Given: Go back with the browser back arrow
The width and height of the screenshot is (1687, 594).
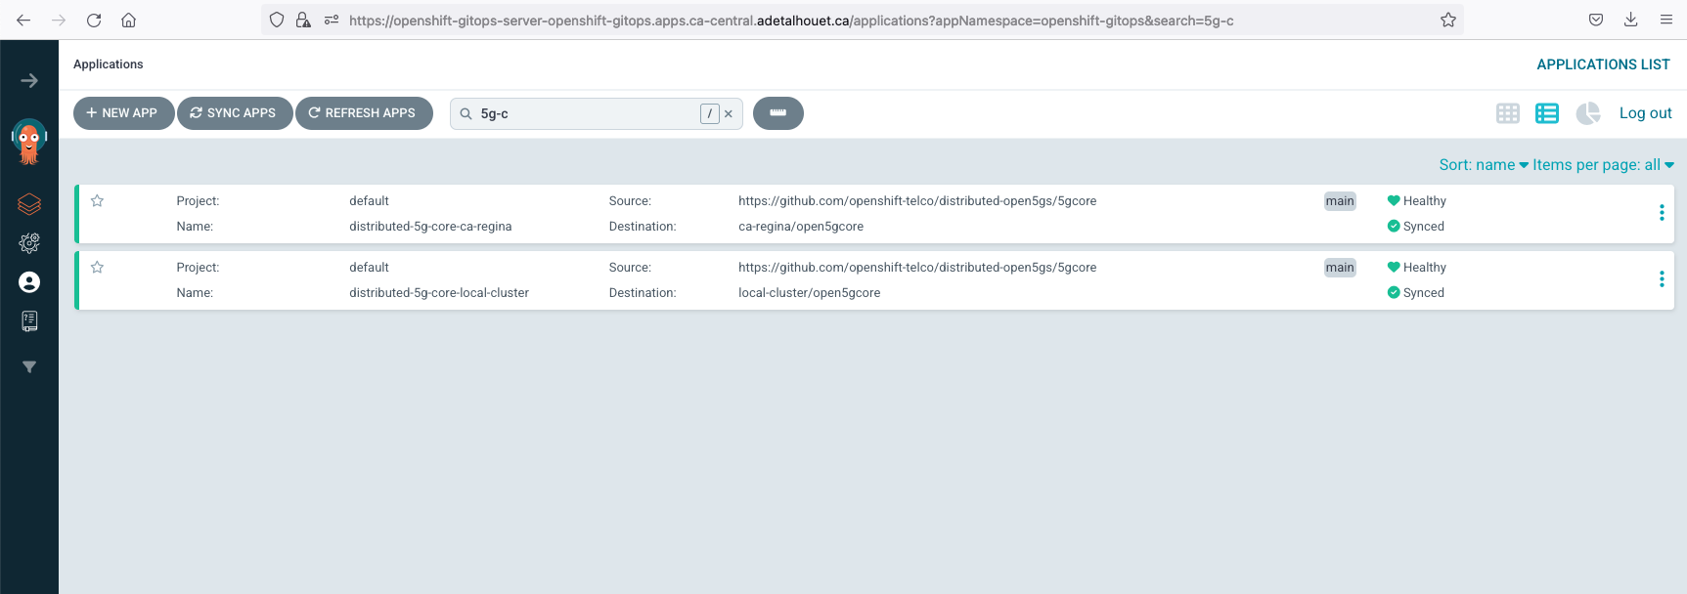Looking at the screenshot, I should (x=23, y=20).
